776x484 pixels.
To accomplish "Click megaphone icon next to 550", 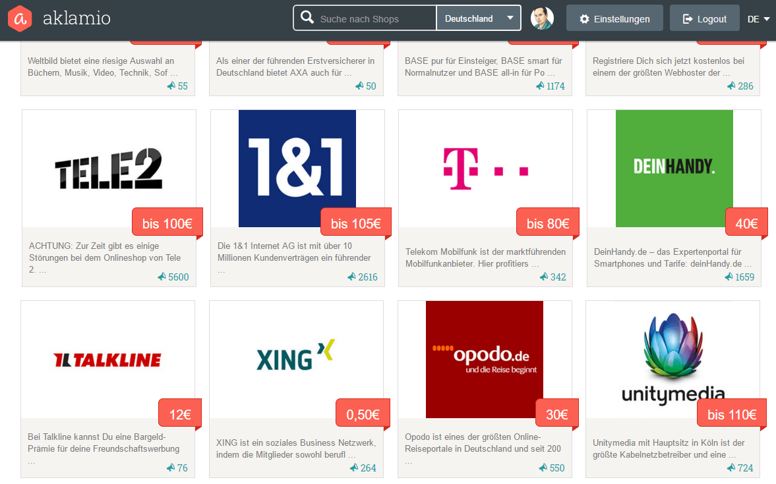I will [x=543, y=467].
